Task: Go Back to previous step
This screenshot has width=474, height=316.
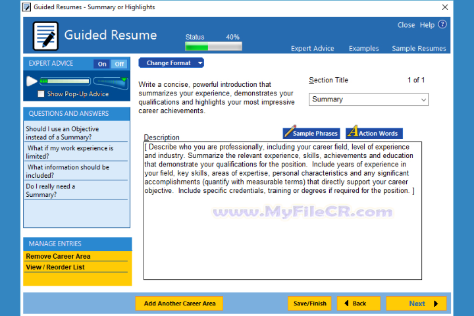Action: [x=359, y=303]
